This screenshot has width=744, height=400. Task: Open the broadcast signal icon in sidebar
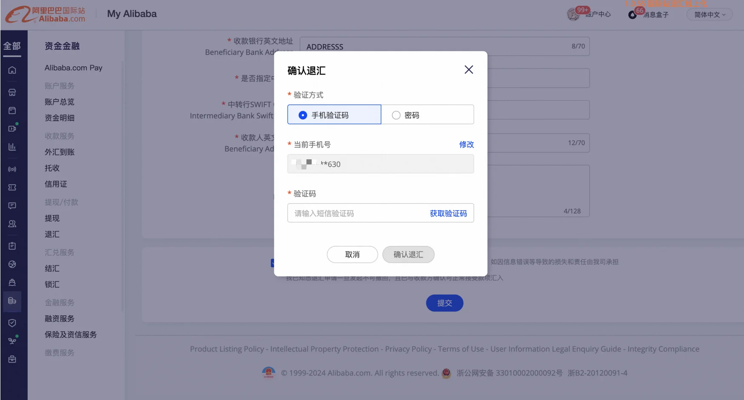click(x=12, y=169)
